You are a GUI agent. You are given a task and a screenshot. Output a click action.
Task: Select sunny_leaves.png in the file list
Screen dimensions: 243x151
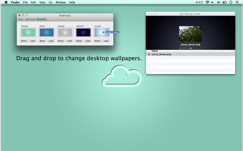[190, 54]
